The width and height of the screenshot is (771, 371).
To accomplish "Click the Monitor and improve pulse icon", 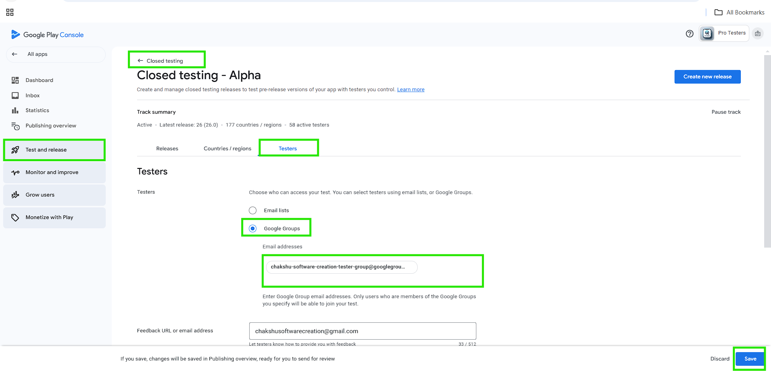I will pyautogui.click(x=15, y=172).
